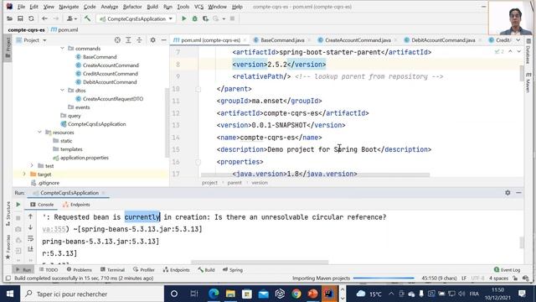The height and width of the screenshot is (302, 536).
Task: Show hidden editor tabs dropdown
Action: (x=518, y=40)
